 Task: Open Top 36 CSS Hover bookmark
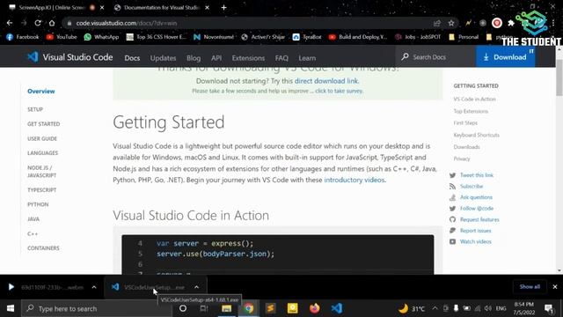pyautogui.click(x=157, y=37)
